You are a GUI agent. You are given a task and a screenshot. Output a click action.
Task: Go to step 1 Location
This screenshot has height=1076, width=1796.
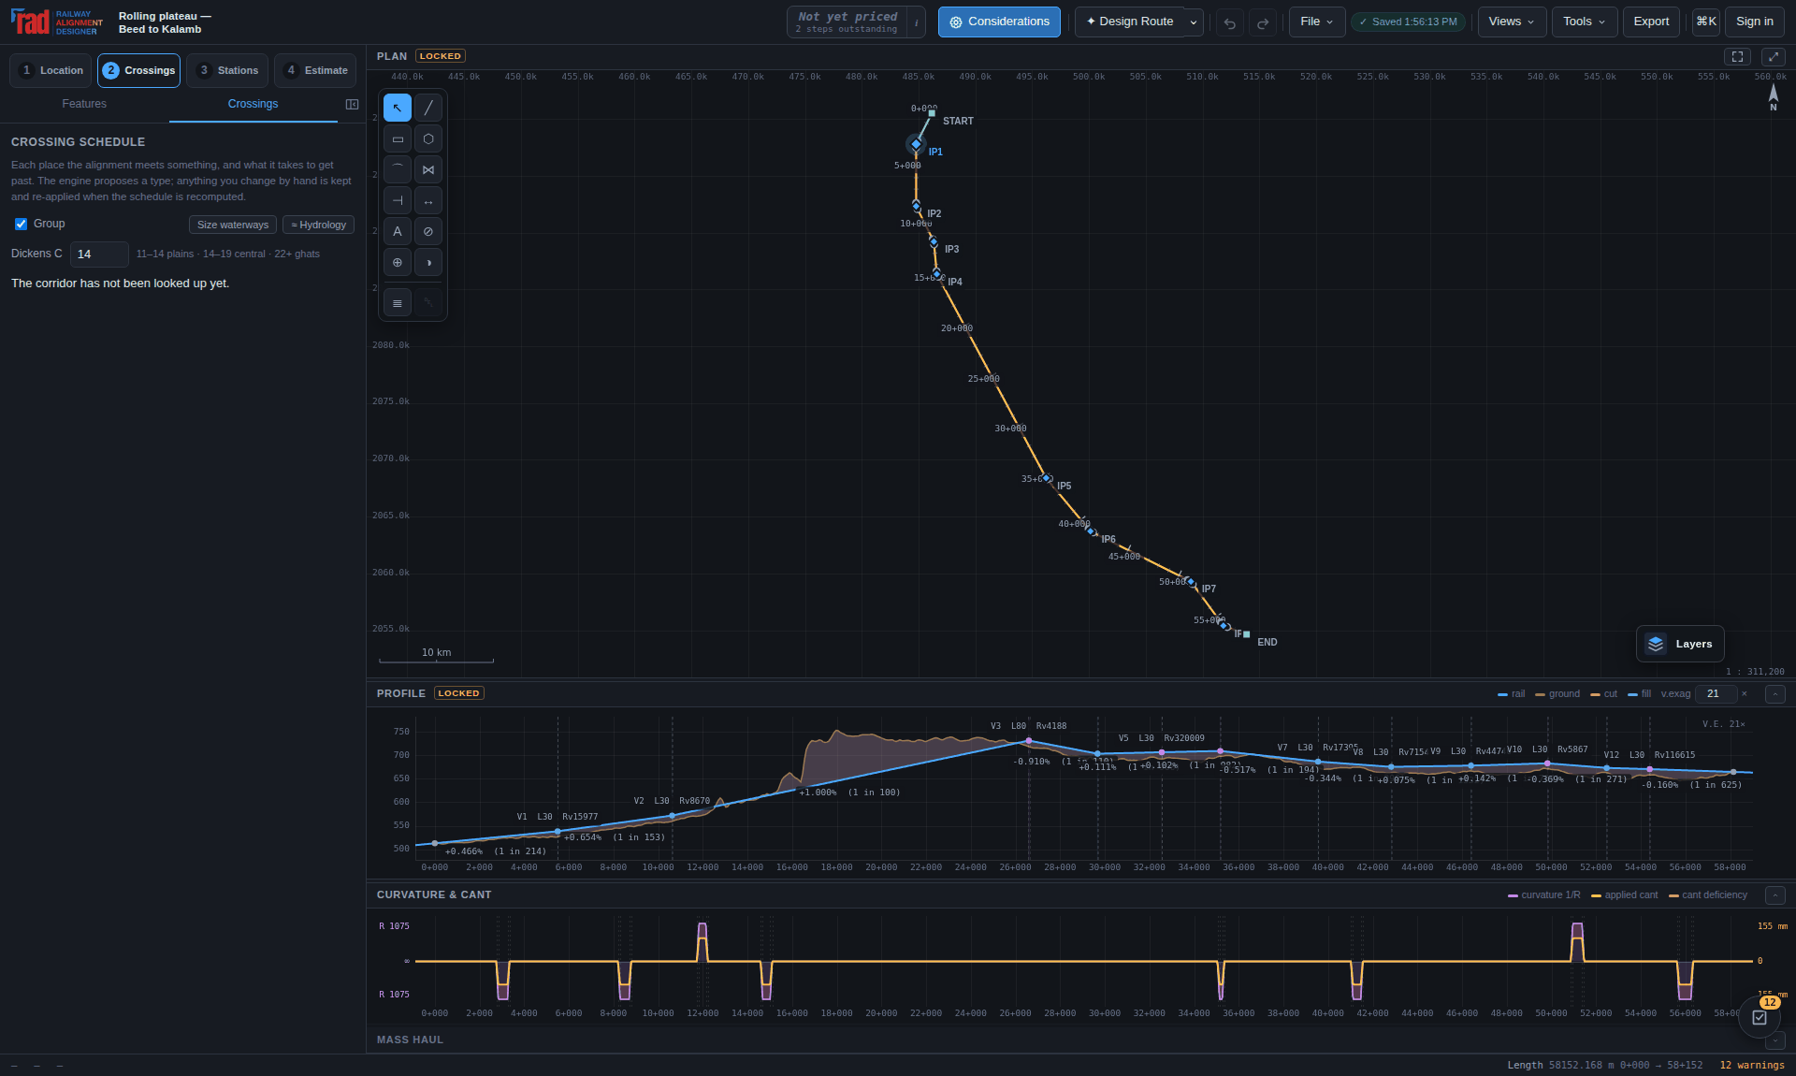(x=51, y=70)
